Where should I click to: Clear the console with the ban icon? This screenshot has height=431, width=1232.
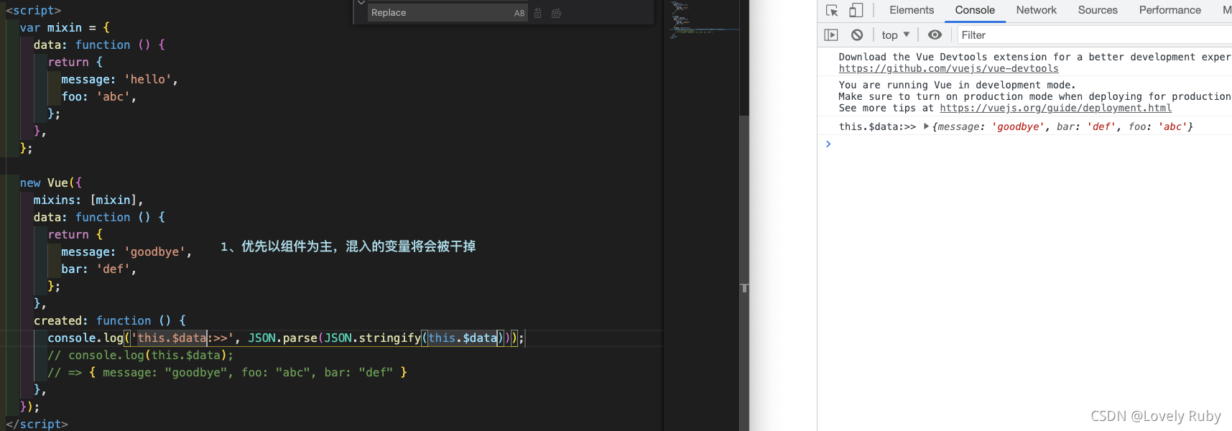tap(857, 34)
